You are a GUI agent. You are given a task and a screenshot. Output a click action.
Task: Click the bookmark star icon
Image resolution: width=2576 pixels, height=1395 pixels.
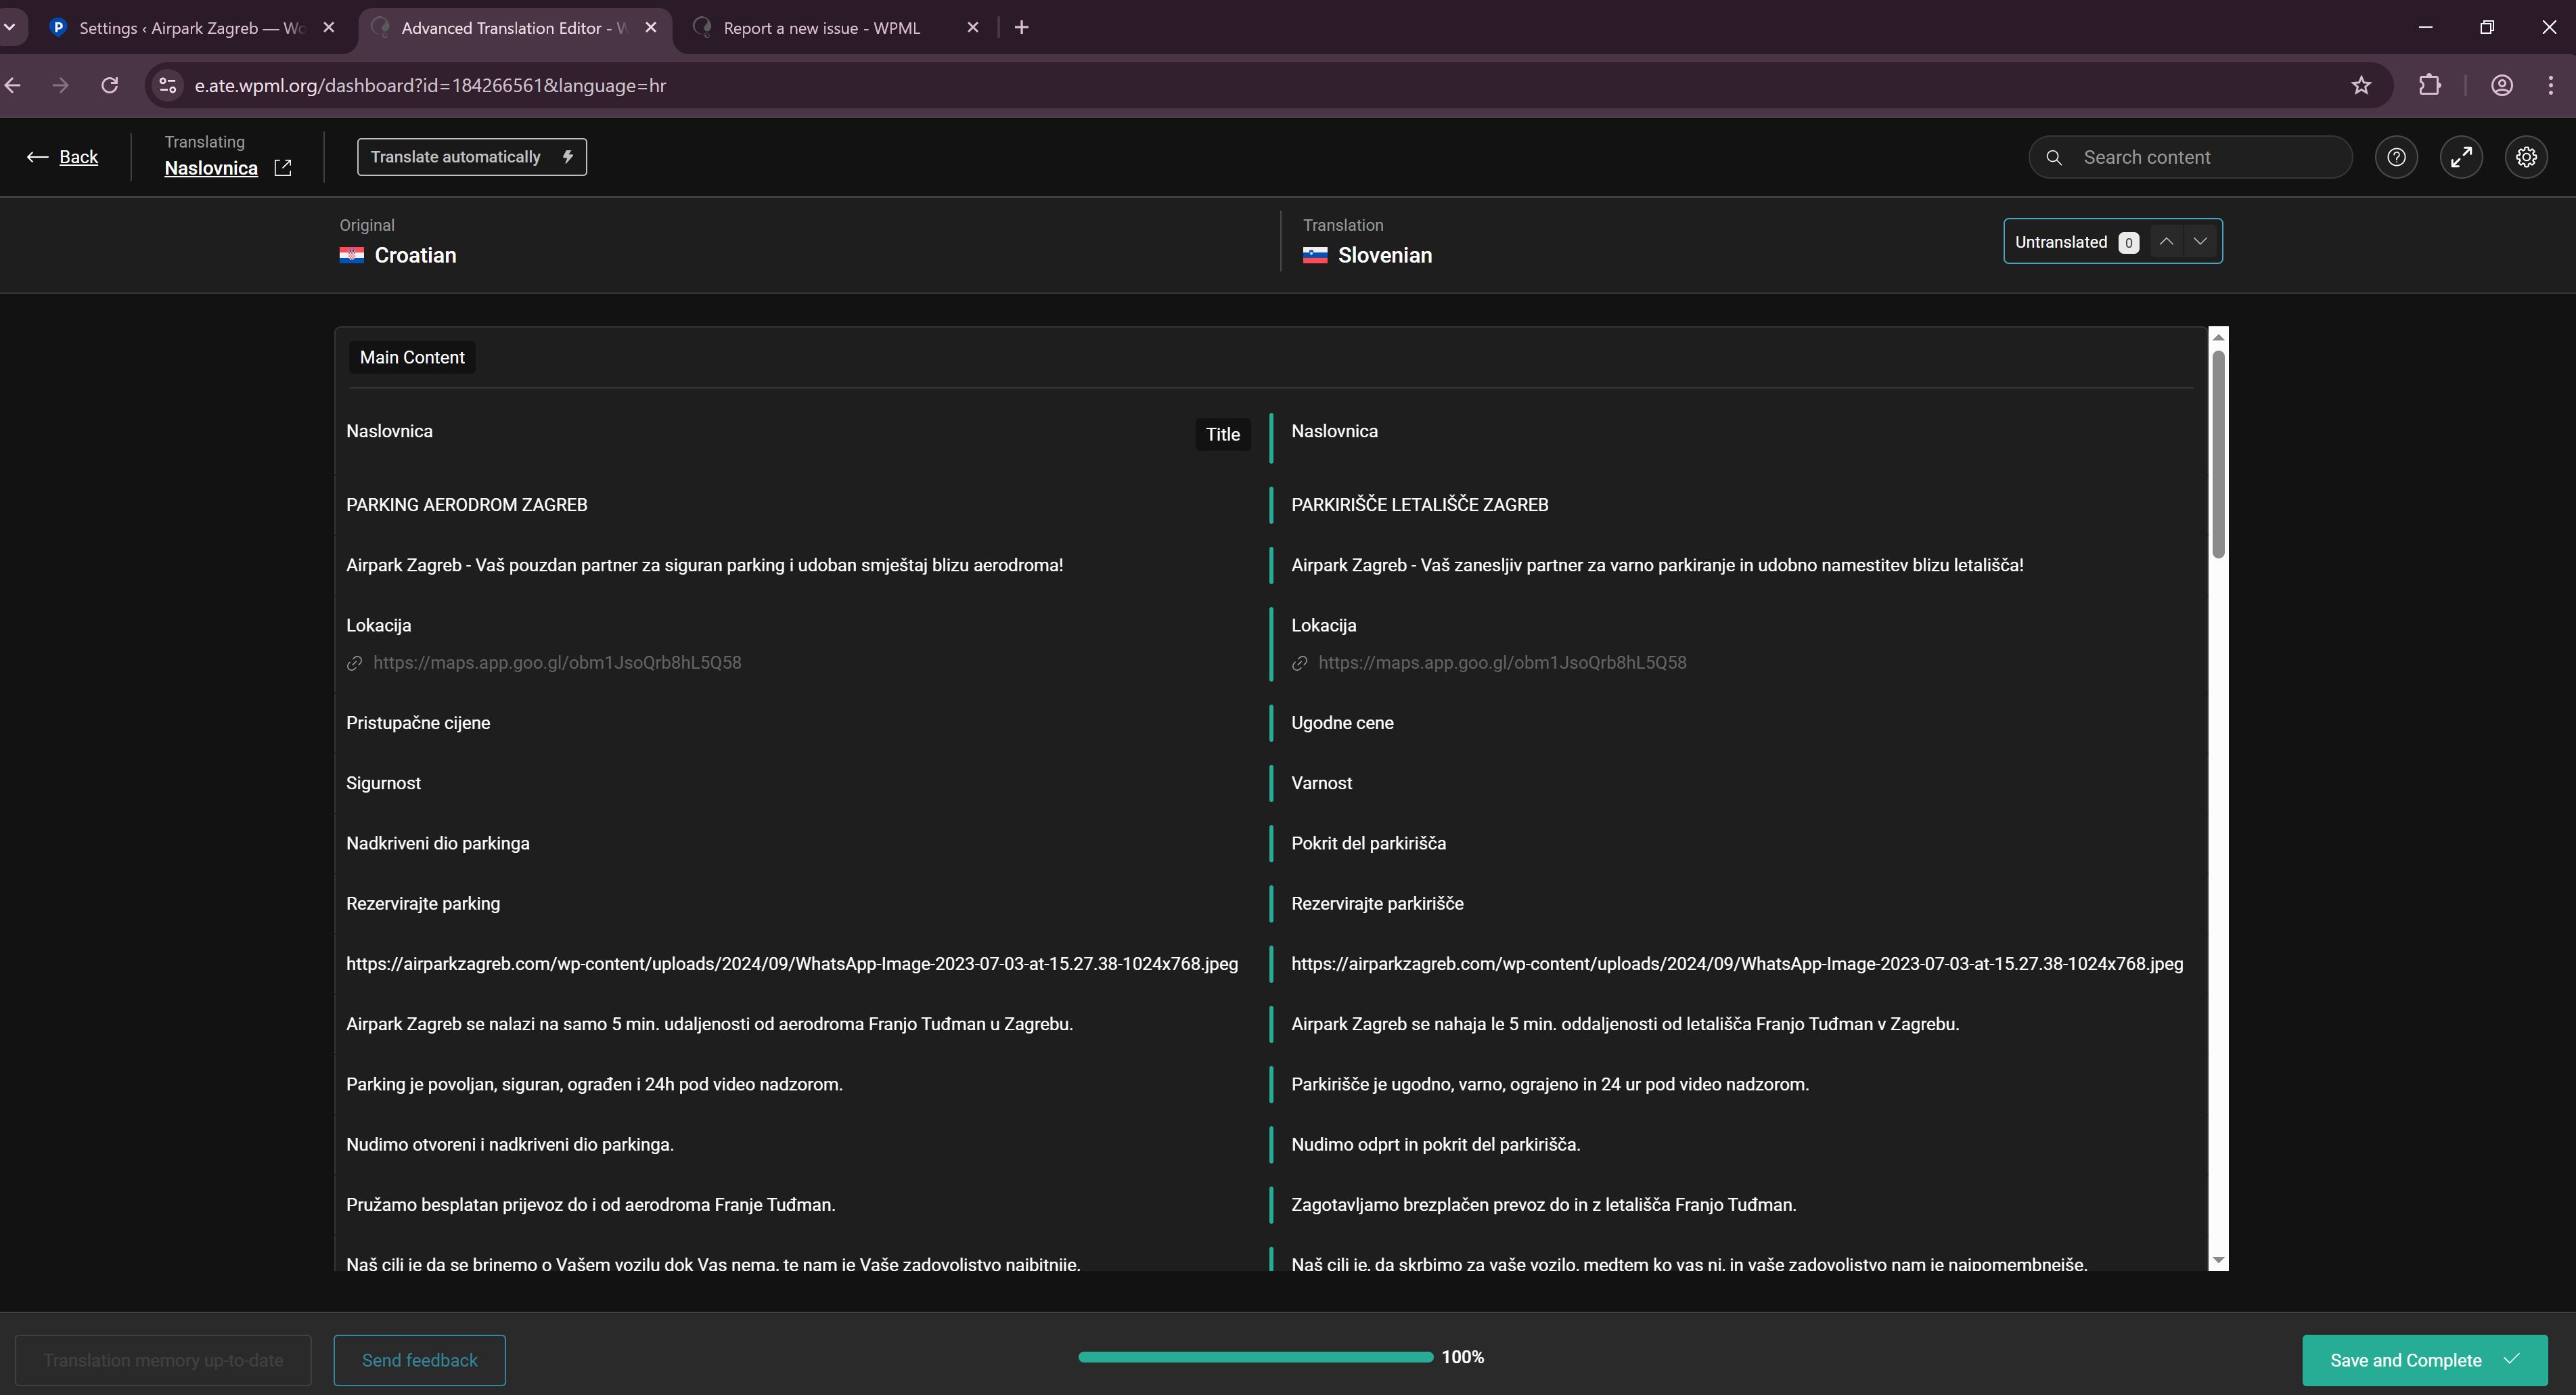2361,85
